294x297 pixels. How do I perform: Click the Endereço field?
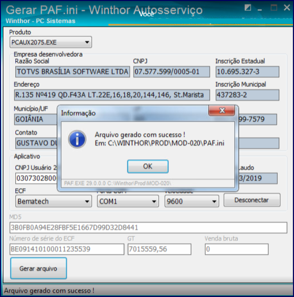tap(112, 95)
